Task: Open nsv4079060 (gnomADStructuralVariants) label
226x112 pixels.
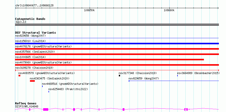Action: pyautogui.click(x=43, y=62)
